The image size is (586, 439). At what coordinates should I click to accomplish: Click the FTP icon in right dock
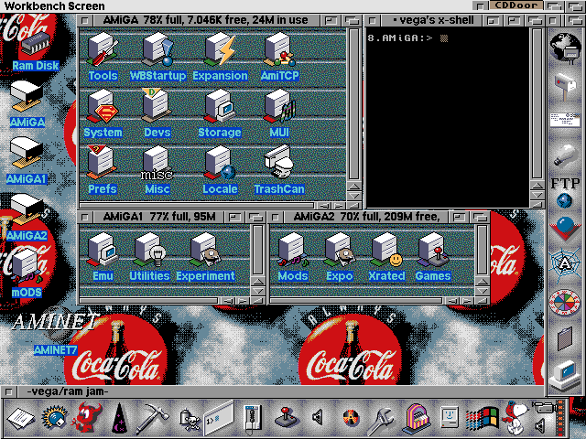click(x=565, y=193)
